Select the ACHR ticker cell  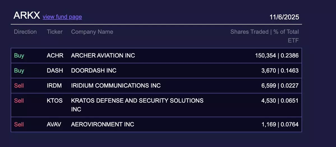tap(55, 55)
